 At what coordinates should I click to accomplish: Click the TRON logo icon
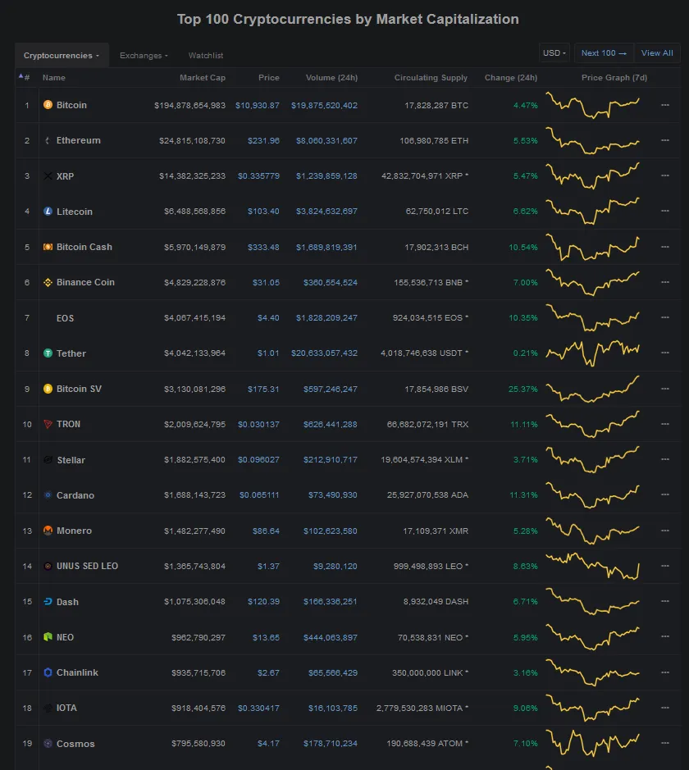click(x=48, y=424)
